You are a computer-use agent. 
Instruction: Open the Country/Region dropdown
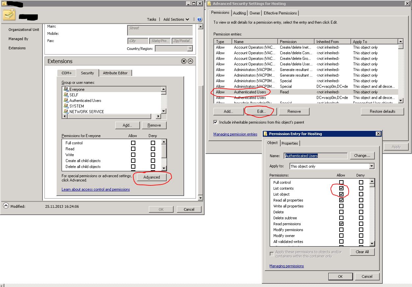point(189,48)
